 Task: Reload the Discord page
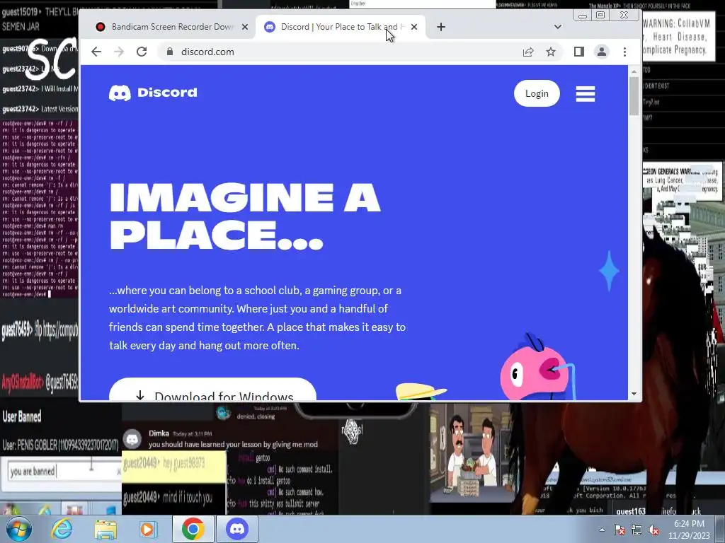click(x=142, y=52)
